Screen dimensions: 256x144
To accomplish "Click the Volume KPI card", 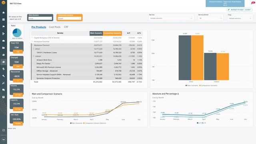I will point(16,90).
